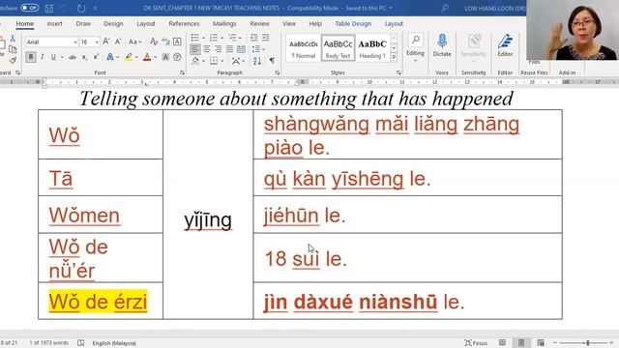Click the search magnifier in title bar

pyautogui.click(x=445, y=8)
